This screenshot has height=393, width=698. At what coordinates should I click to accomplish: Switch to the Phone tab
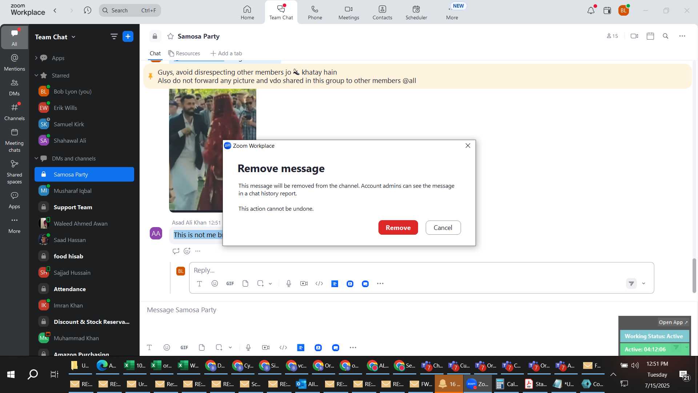point(315,12)
